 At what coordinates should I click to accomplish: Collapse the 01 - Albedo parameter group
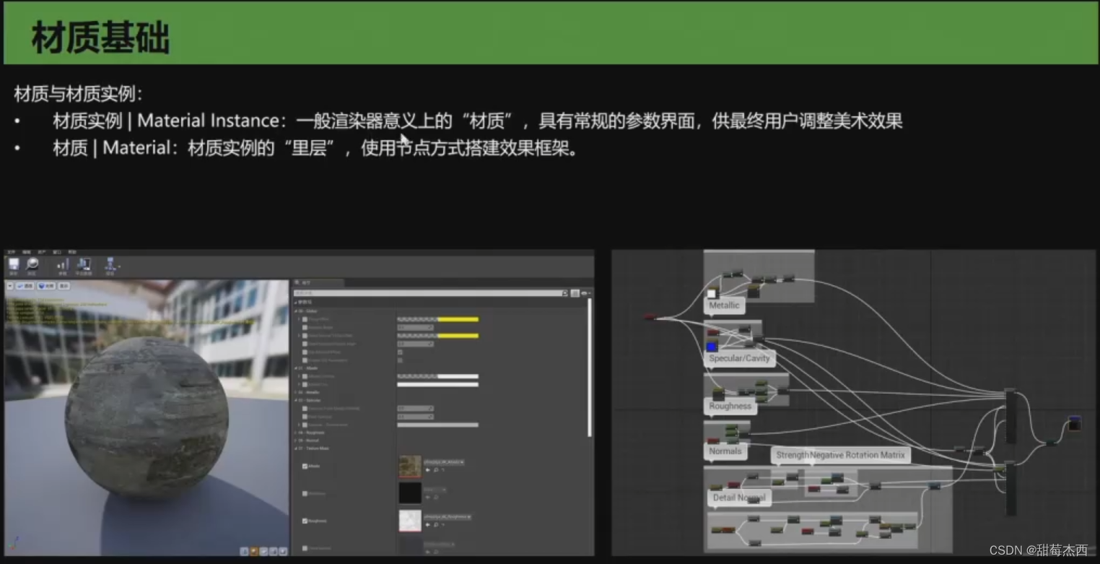[295, 368]
